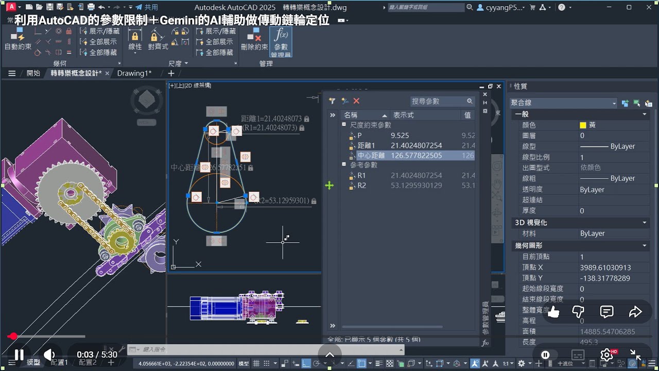The width and height of the screenshot is (659, 371).
Task: Click Quick Select icon in Properties panel
Action: (648, 103)
